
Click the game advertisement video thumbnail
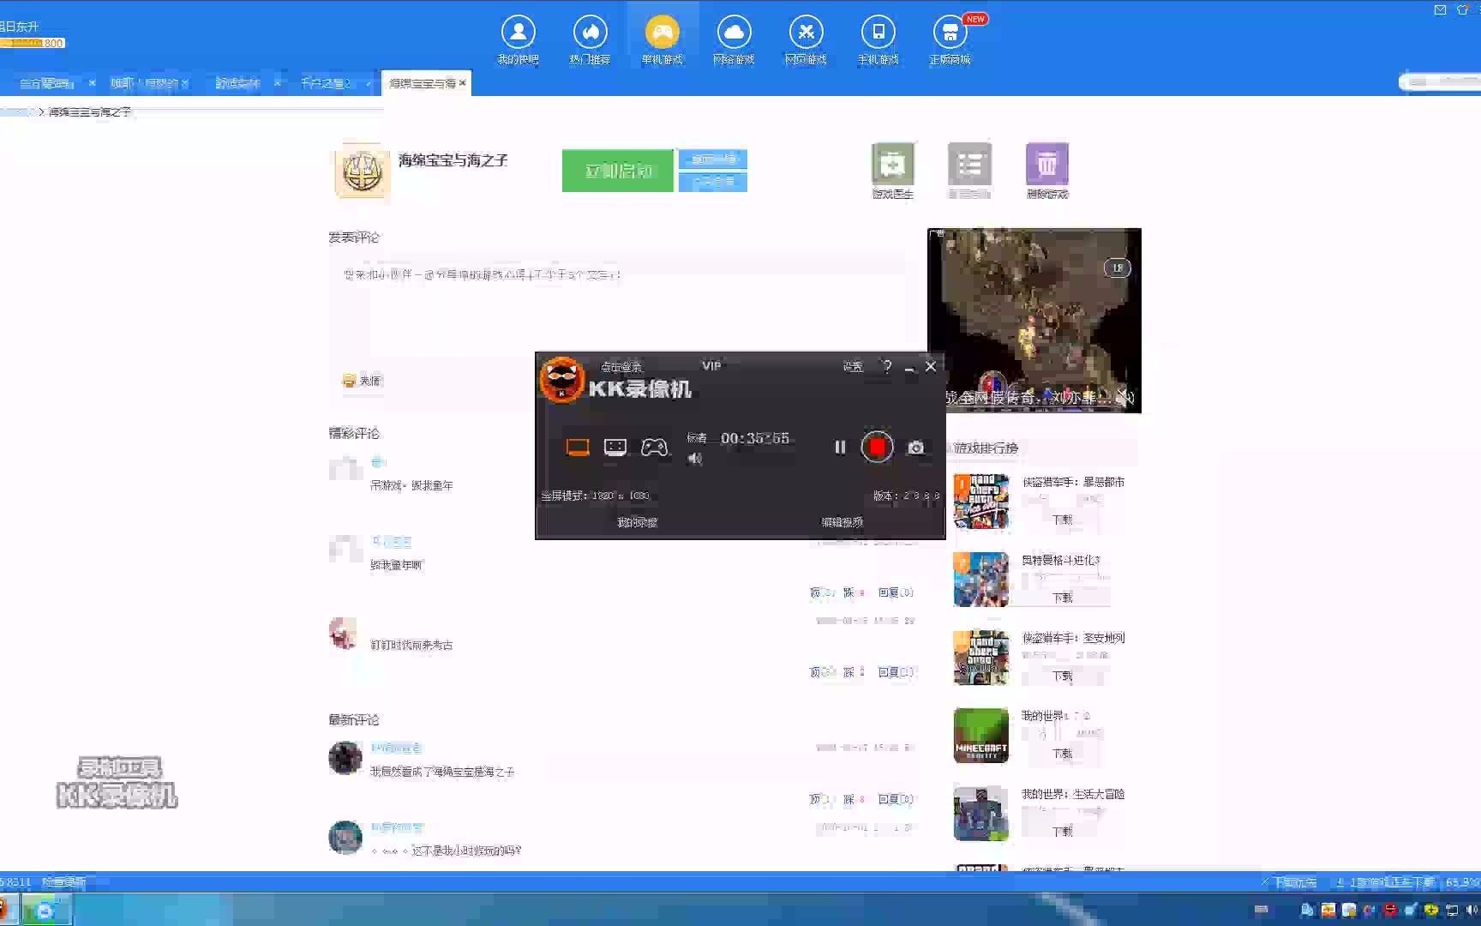1034,320
